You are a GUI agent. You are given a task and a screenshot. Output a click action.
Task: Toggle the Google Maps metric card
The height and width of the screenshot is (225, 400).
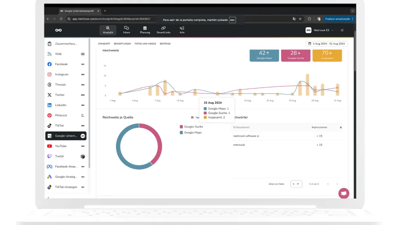(264, 55)
